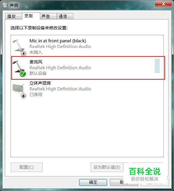Screen dimensions: 174x191
Task: Click the green checkmark default device badge
Action: tap(23, 74)
